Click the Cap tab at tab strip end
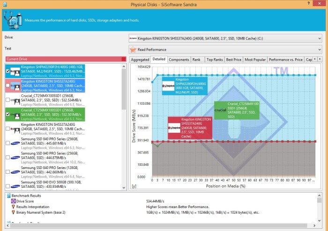This screenshot has height=231, width=328. point(308,60)
